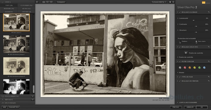The height and width of the screenshot is (110, 211).
Task: Import a preset with the plus icon
Action: point(33,100)
